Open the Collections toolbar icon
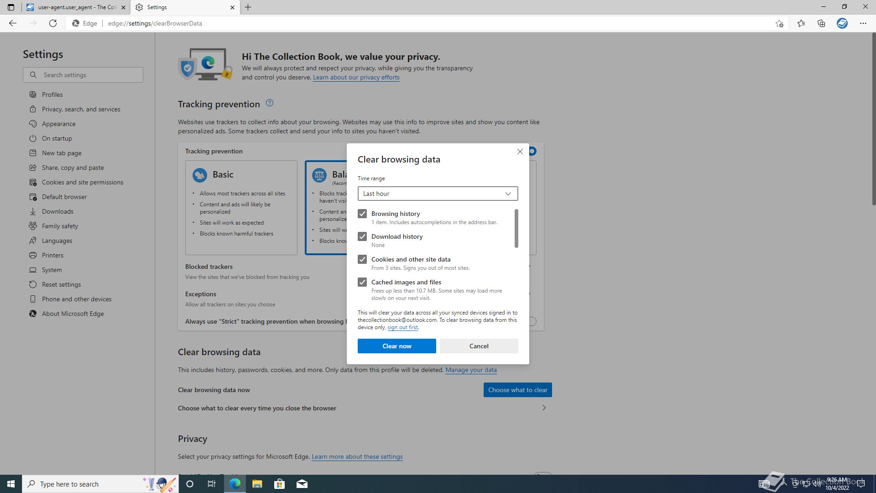This screenshot has height=493, width=876. tap(821, 23)
